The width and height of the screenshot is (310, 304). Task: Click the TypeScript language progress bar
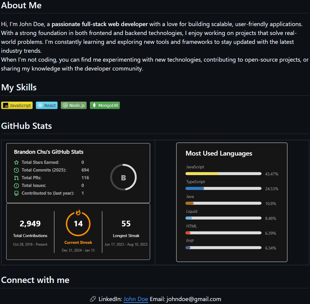coord(223,188)
